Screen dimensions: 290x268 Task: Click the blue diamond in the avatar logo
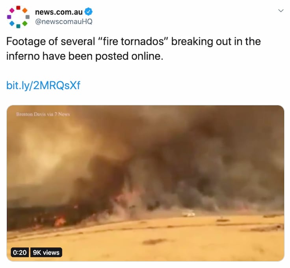click(x=12, y=23)
